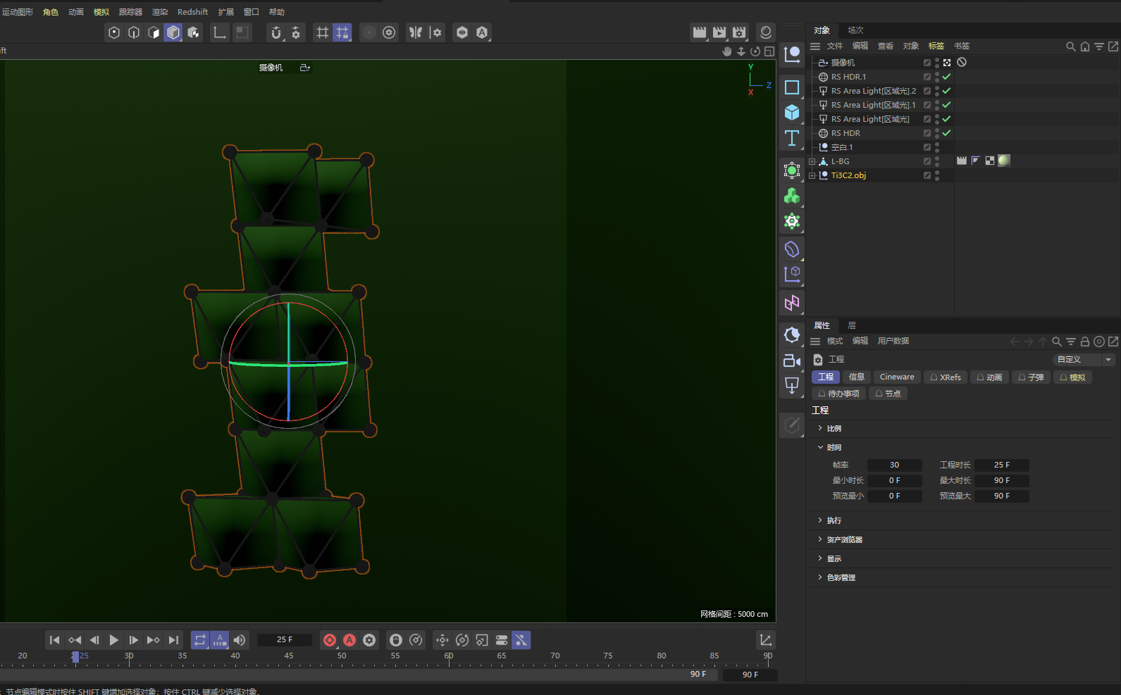Expand the L-BG object tree
The width and height of the screenshot is (1121, 695).
[x=812, y=161]
